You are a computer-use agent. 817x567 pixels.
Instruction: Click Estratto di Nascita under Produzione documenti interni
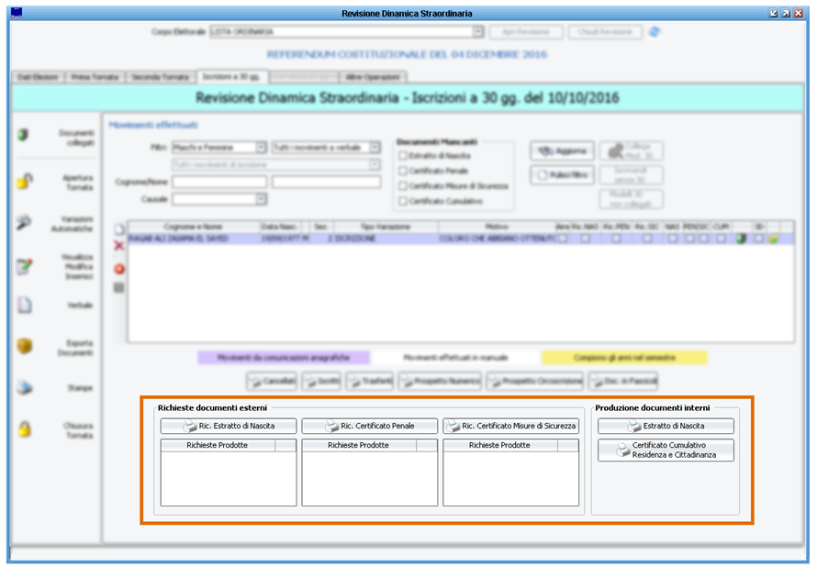666,426
